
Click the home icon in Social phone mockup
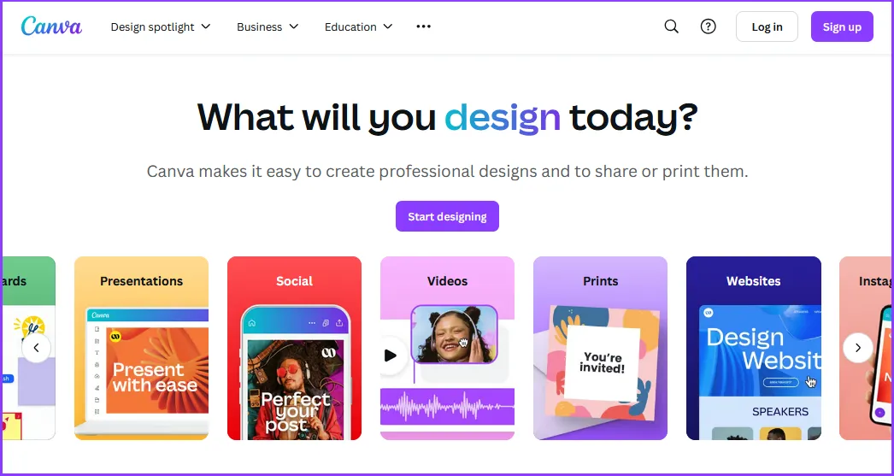pos(252,323)
